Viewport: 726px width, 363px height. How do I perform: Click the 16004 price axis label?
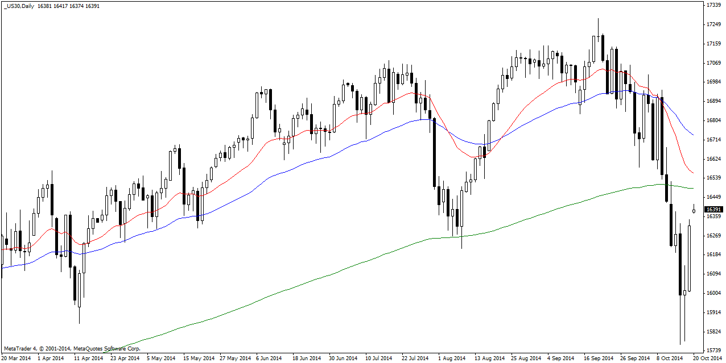714,293
